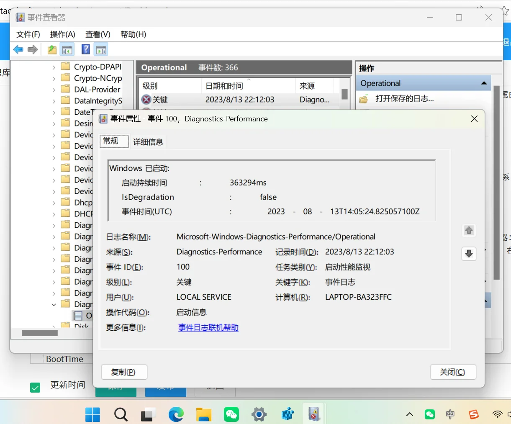Click 打开保存的日志 action

coord(405,99)
